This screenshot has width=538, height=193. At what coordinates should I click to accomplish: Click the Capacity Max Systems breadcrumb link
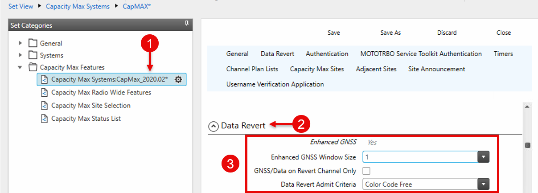78,6
